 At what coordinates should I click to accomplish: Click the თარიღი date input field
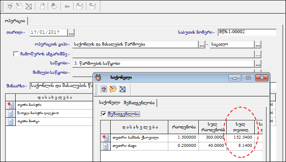(x=49, y=32)
